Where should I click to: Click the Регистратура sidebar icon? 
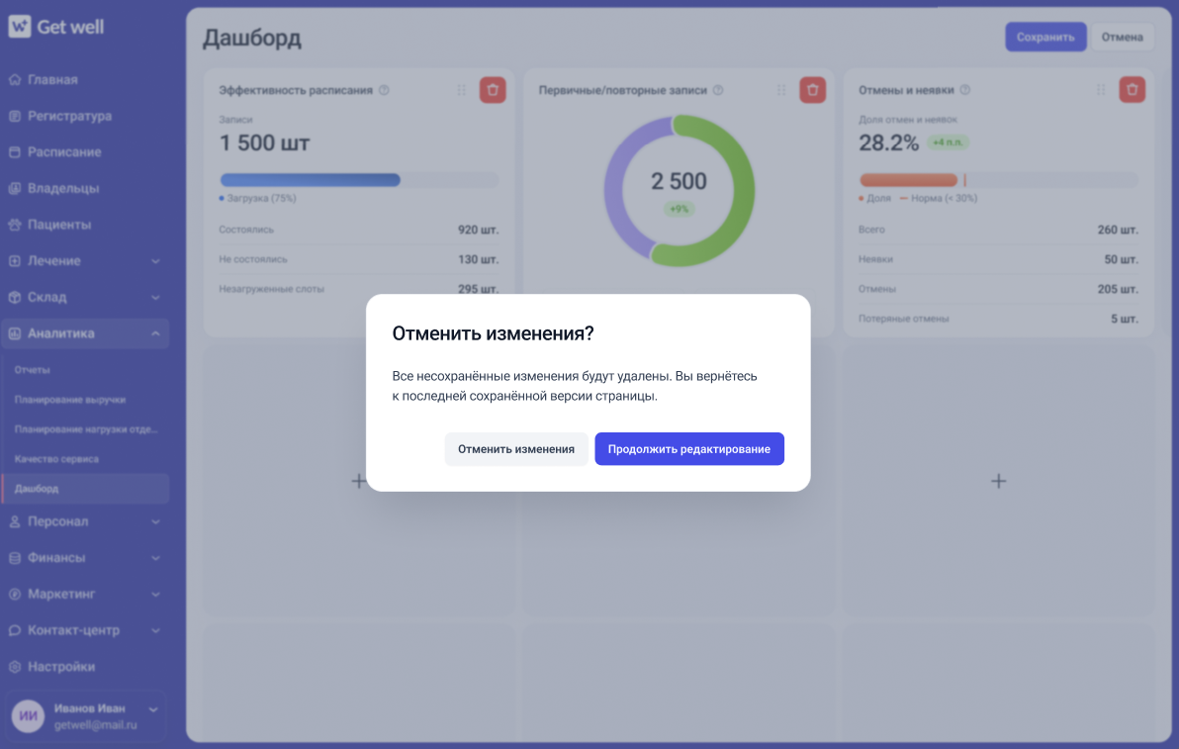15,116
